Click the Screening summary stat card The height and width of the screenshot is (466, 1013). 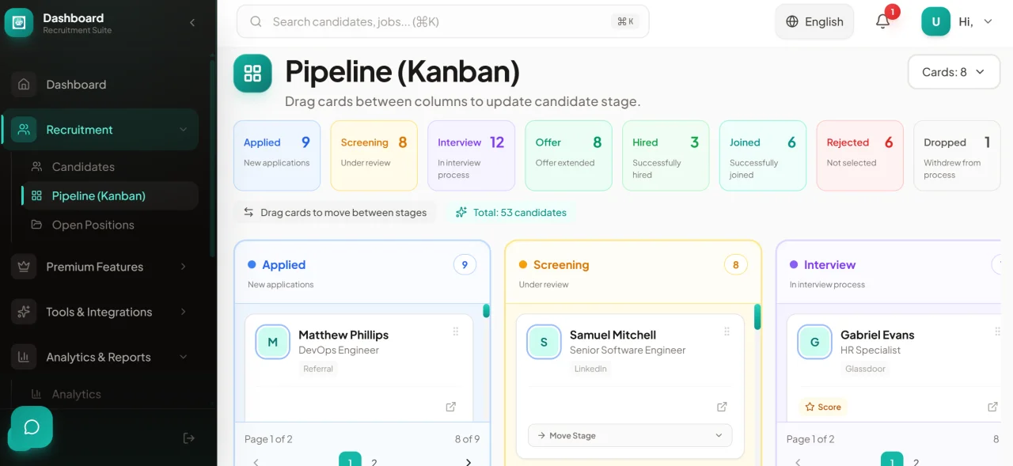(x=374, y=156)
